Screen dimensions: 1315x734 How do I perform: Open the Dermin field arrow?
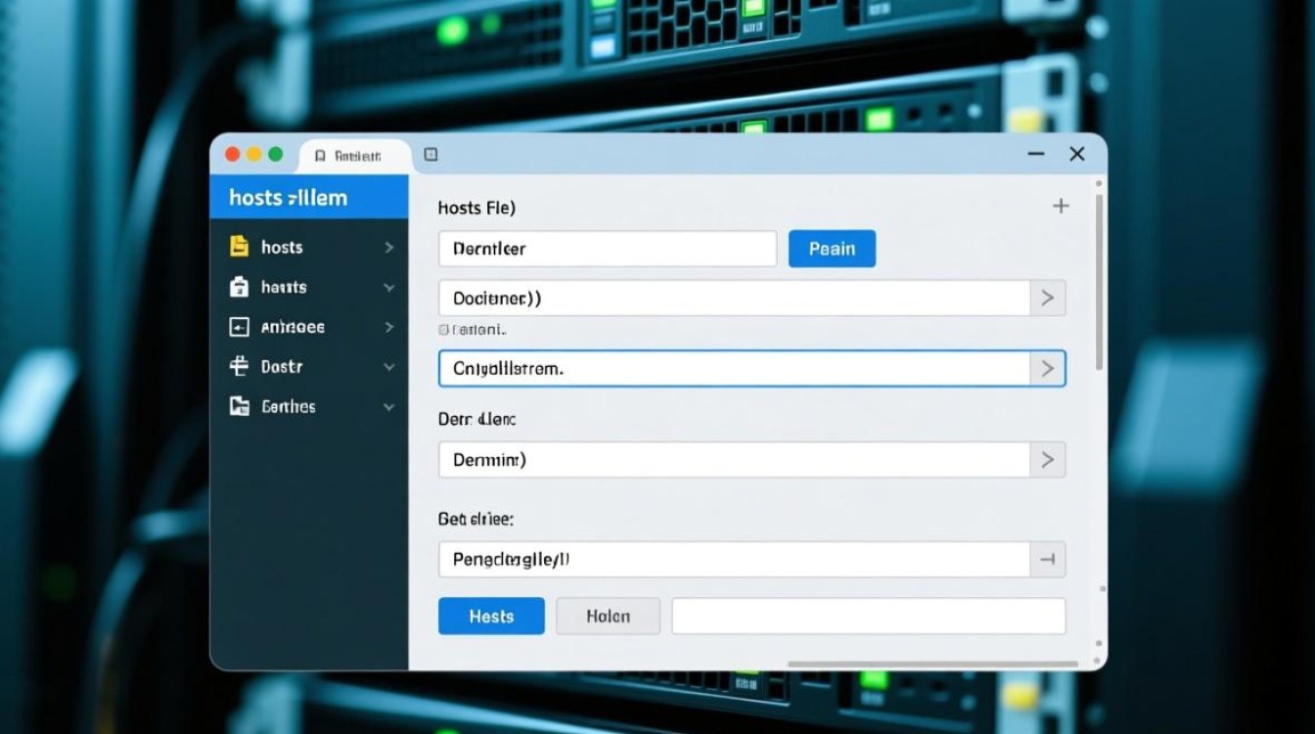coord(1047,459)
